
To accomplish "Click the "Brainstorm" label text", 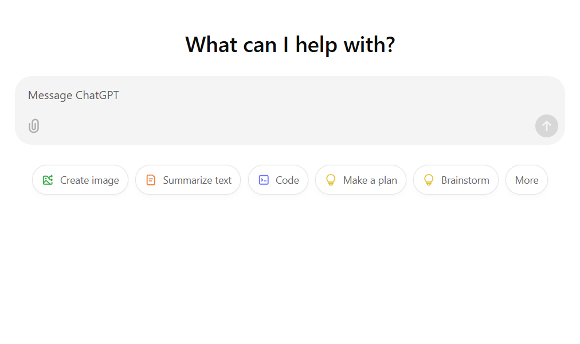I will (465, 180).
